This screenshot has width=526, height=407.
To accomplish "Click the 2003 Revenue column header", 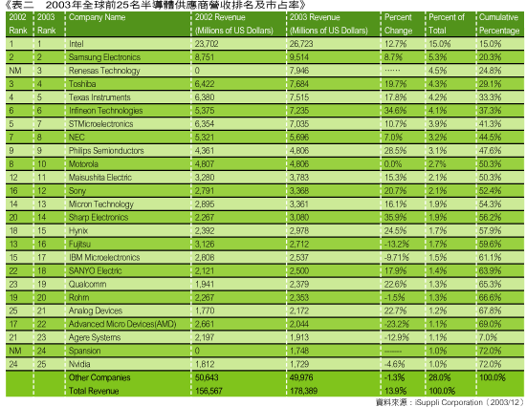I will coord(328,24).
